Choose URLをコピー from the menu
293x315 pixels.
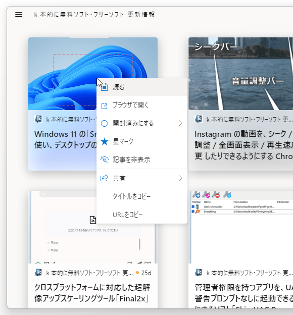(x=142, y=215)
